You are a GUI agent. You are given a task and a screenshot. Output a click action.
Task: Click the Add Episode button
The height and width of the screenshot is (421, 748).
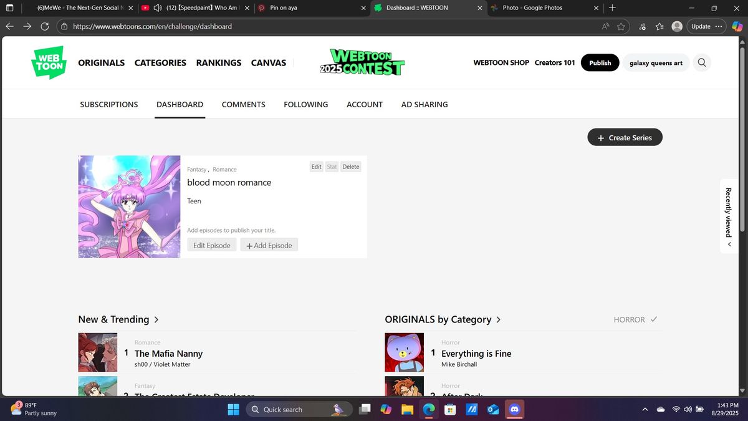pos(269,245)
